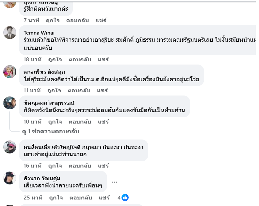
Task: Like Temna Winai's comment with ถูกใจ
Action: (x=55, y=59)
